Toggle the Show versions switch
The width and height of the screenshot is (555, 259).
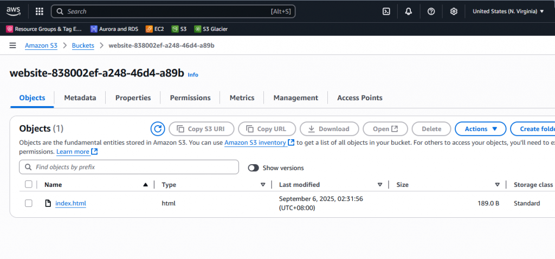tap(254, 168)
